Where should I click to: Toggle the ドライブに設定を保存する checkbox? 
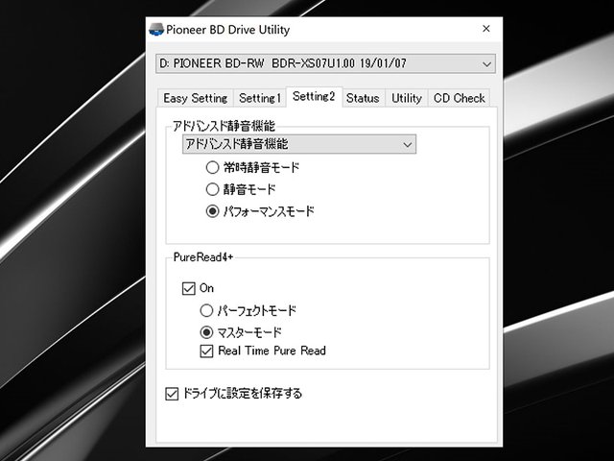(x=172, y=394)
